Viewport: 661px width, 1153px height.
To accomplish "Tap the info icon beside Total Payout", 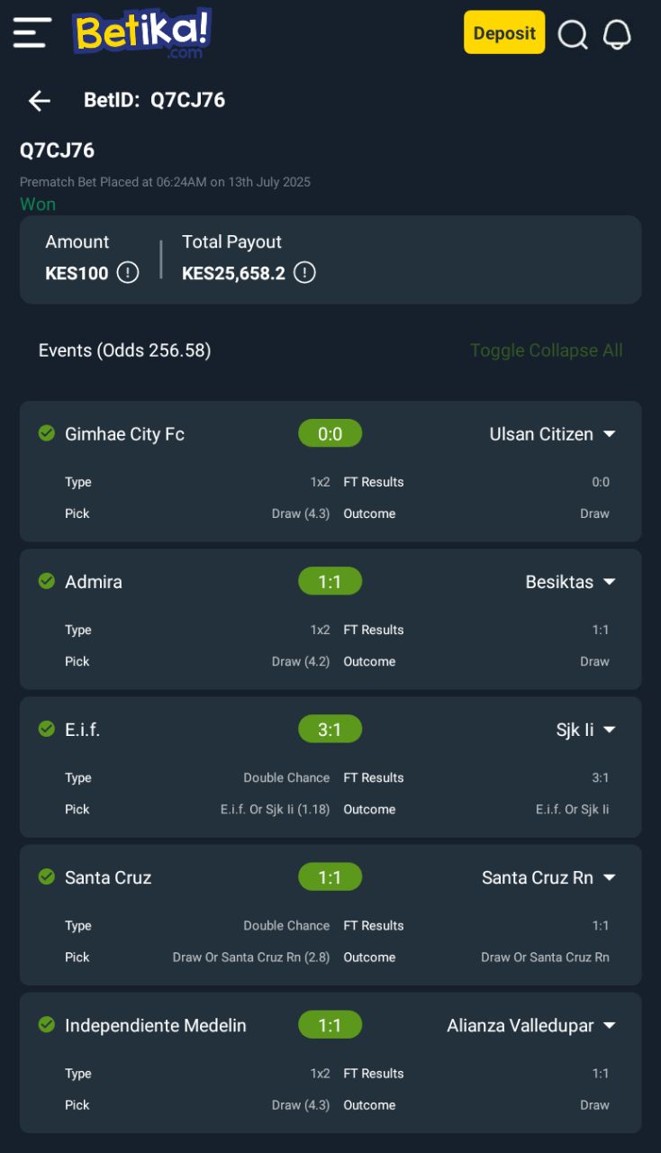I will pyautogui.click(x=304, y=273).
